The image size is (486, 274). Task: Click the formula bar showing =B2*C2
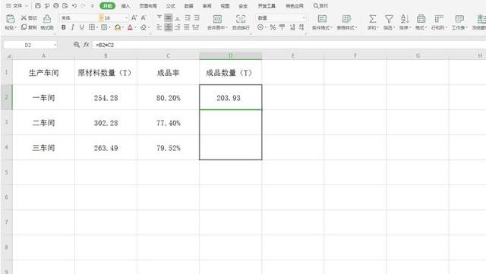pos(289,45)
